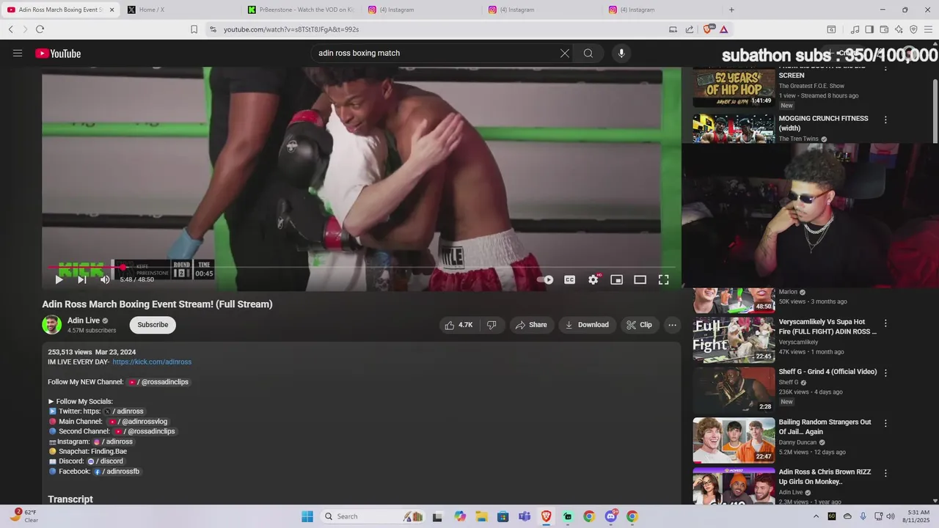Open a new browser tab
The width and height of the screenshot is (939, 528).
(x=731, y=10)
